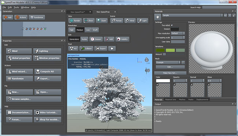Screen dimensions: 238x136
Task: Open the Edit menu
Action: [x=10, y=7]
